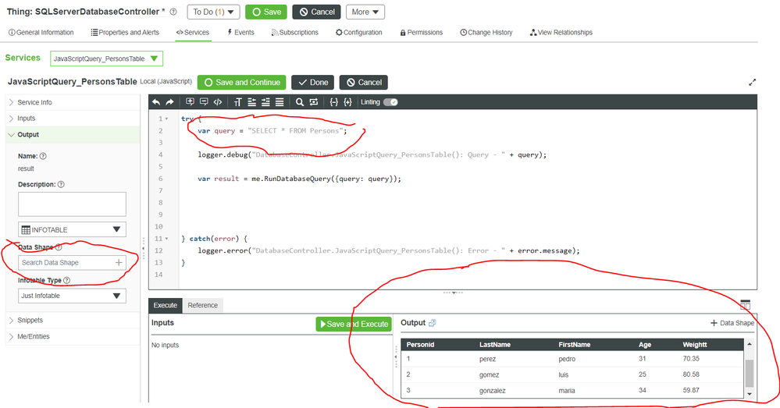Fold the catch block at line 11
Screen dimensions: 780x408
point(166,239)
